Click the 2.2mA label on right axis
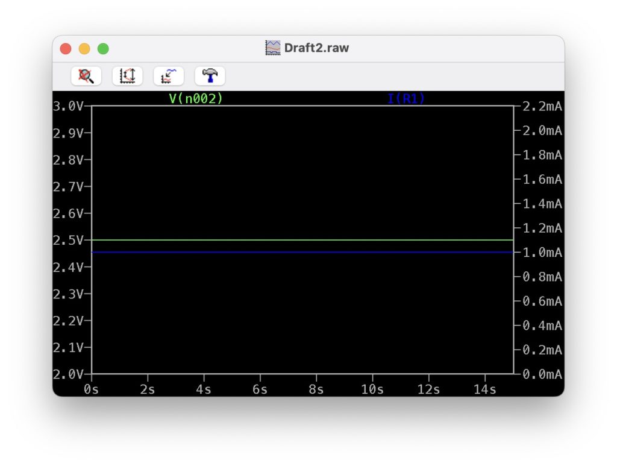Screen dimensions: 617x466 [x=542, y=107]
